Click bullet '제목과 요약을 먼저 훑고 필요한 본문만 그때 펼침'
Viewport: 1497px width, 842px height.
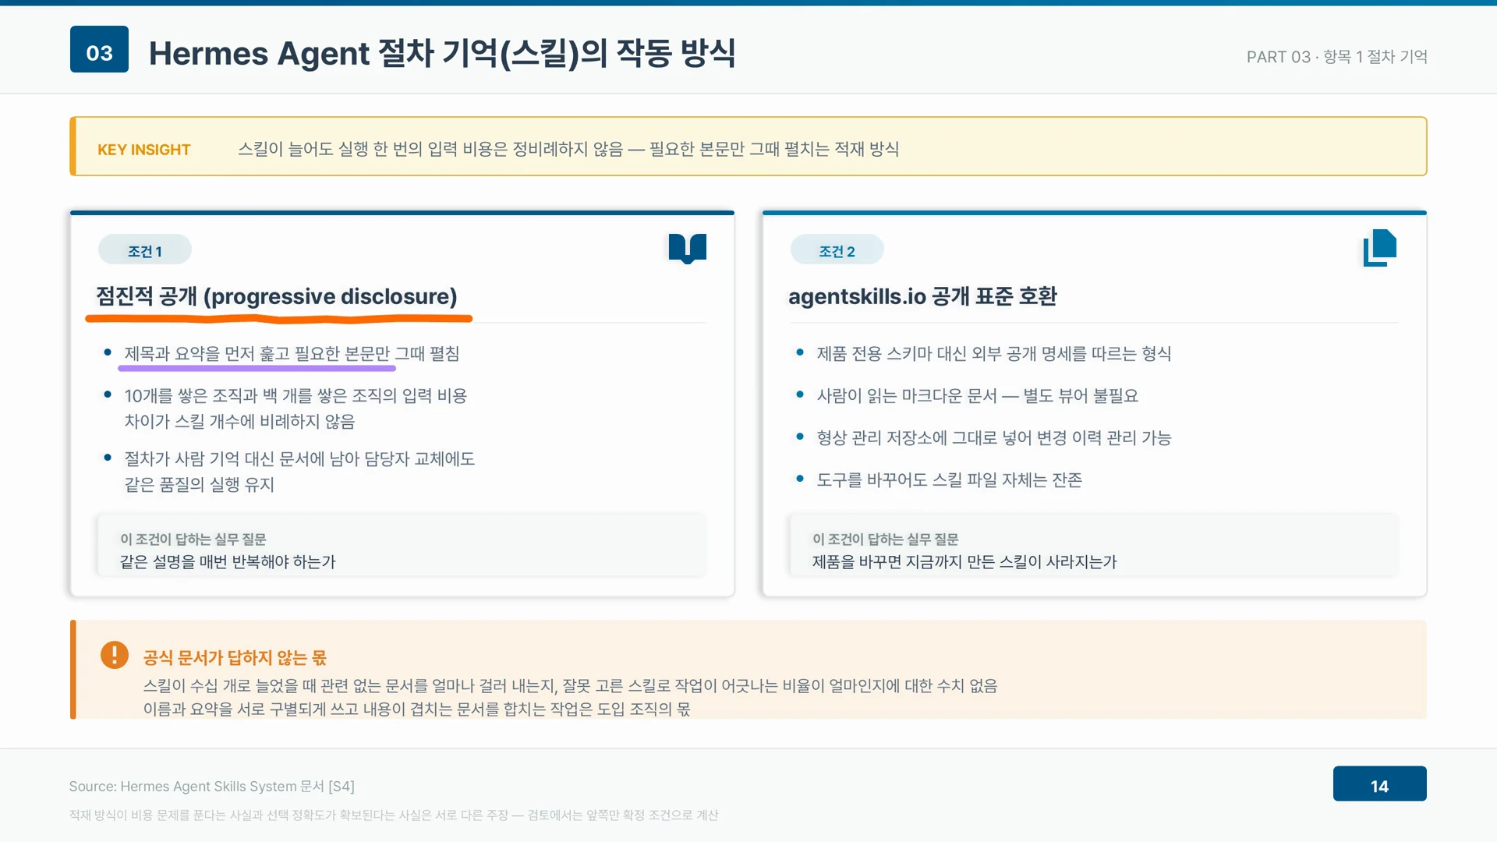(292, 353)
